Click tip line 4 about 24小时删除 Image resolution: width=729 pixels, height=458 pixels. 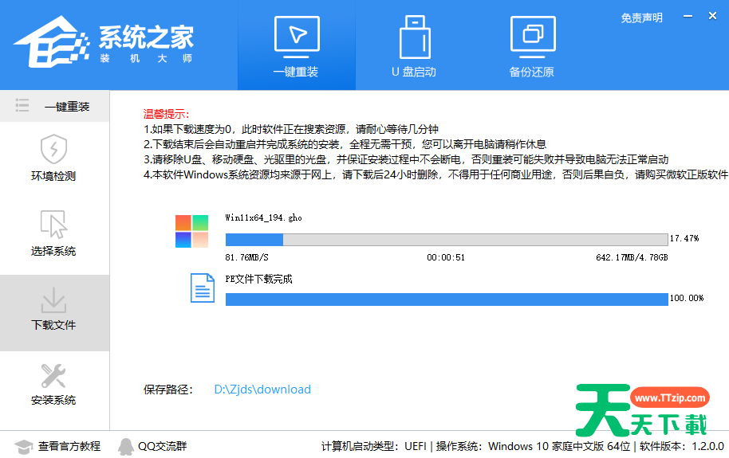pyautogui.click(x=435, y=174)
